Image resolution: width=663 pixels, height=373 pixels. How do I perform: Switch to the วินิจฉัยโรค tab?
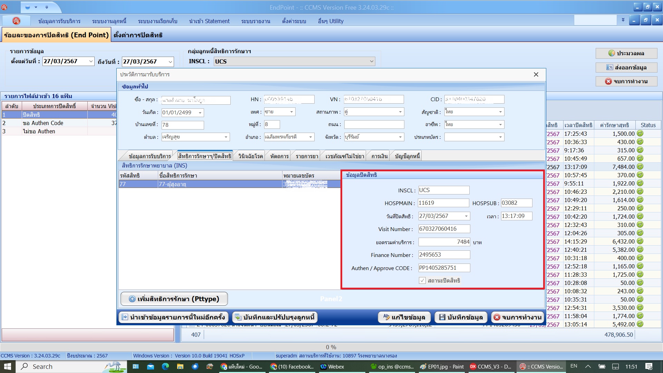click(250, 156)
